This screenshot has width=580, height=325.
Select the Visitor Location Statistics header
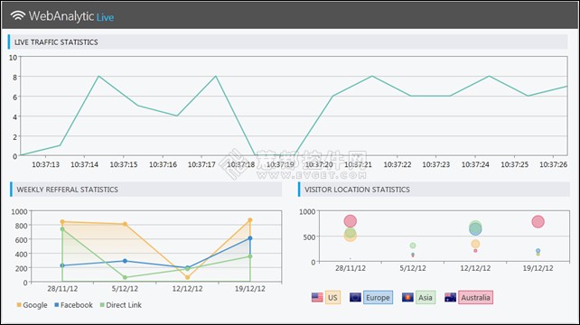coord(434,190)
